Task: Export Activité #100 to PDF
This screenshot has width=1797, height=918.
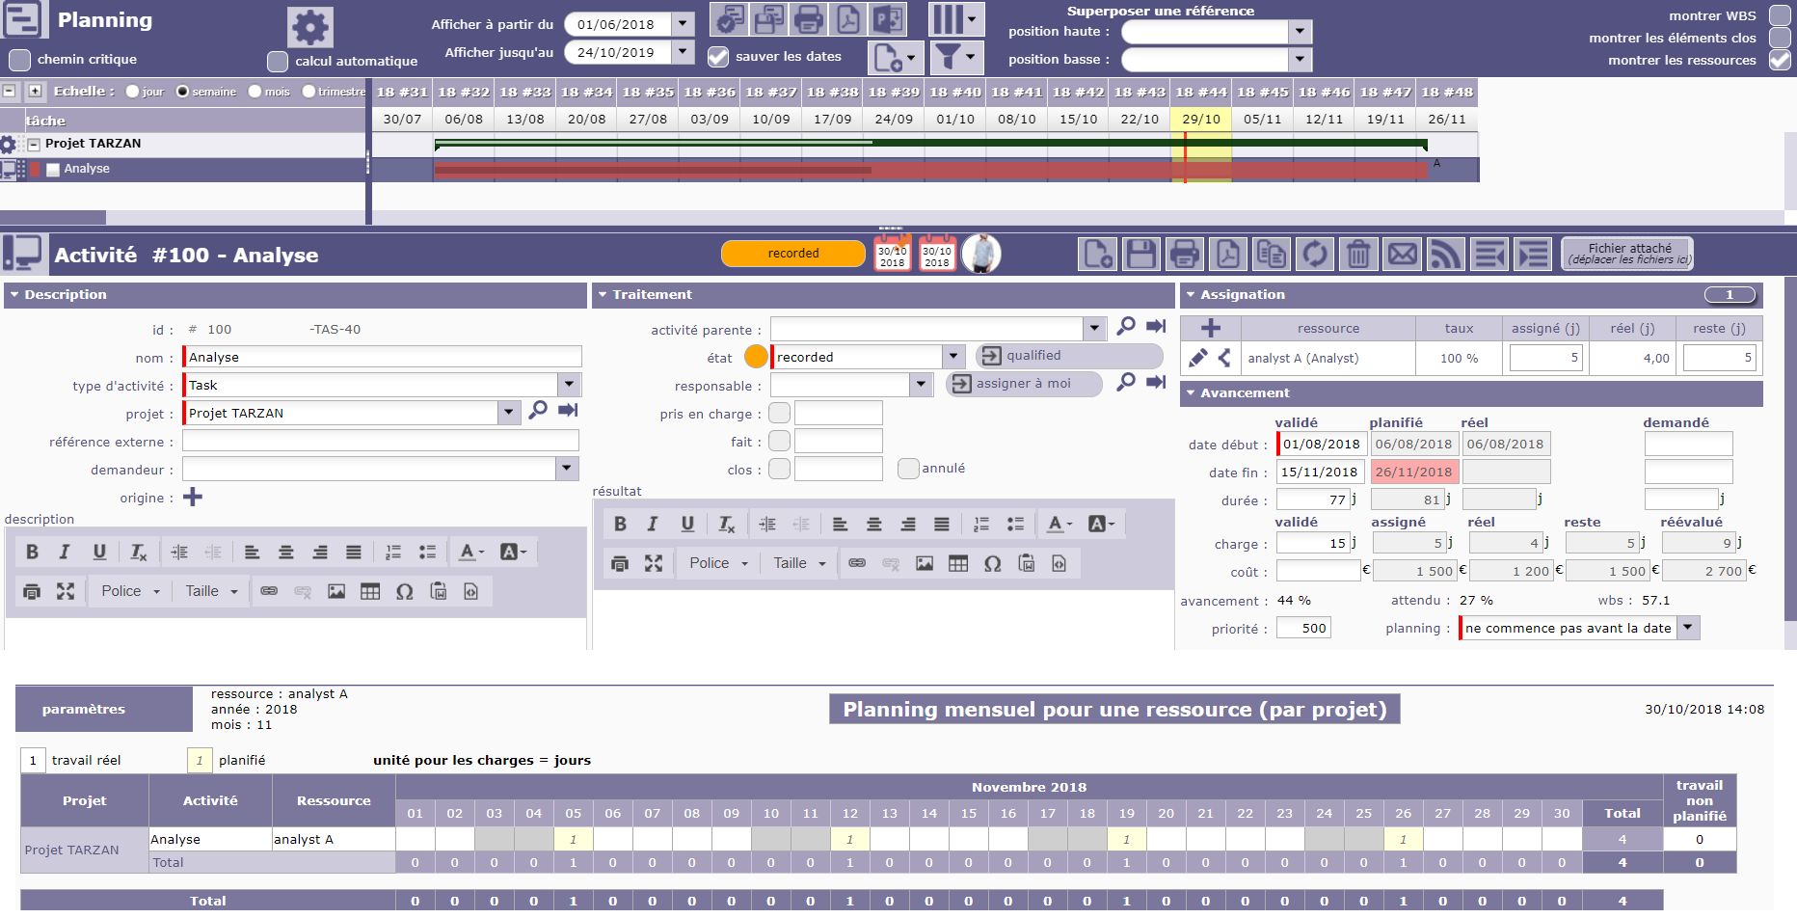Action: click(1228, 255)
